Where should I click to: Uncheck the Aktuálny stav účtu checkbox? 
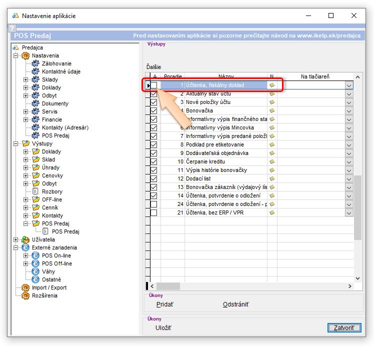coord(154,94)
